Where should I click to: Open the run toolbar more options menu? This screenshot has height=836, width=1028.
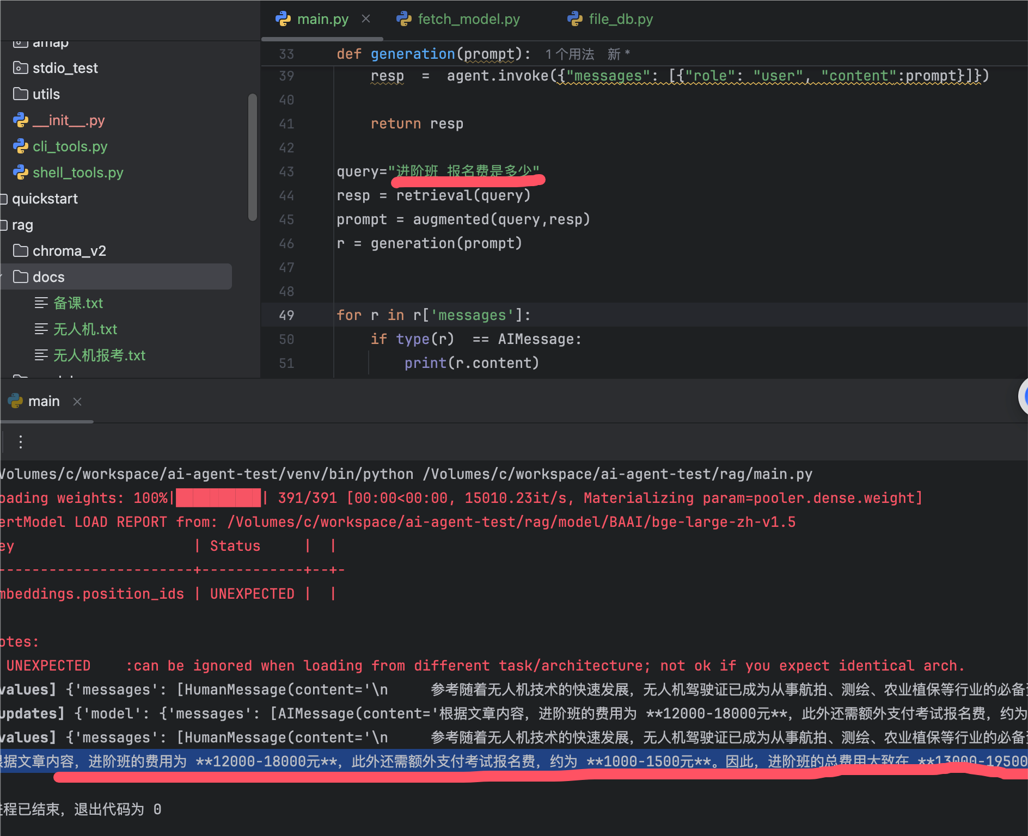(x=21, y=441)
